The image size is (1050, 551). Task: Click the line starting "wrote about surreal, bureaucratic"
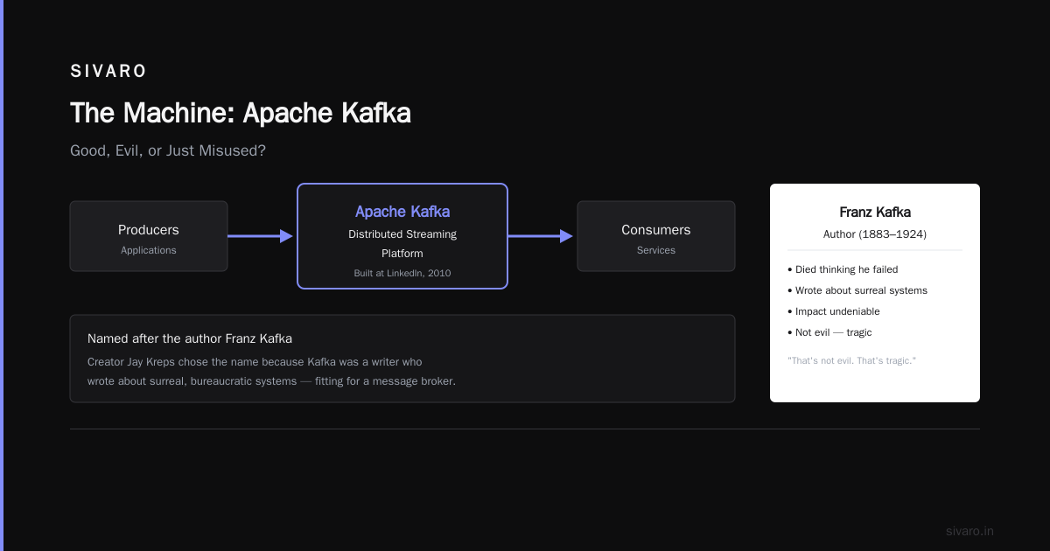(x=271, y=381)
